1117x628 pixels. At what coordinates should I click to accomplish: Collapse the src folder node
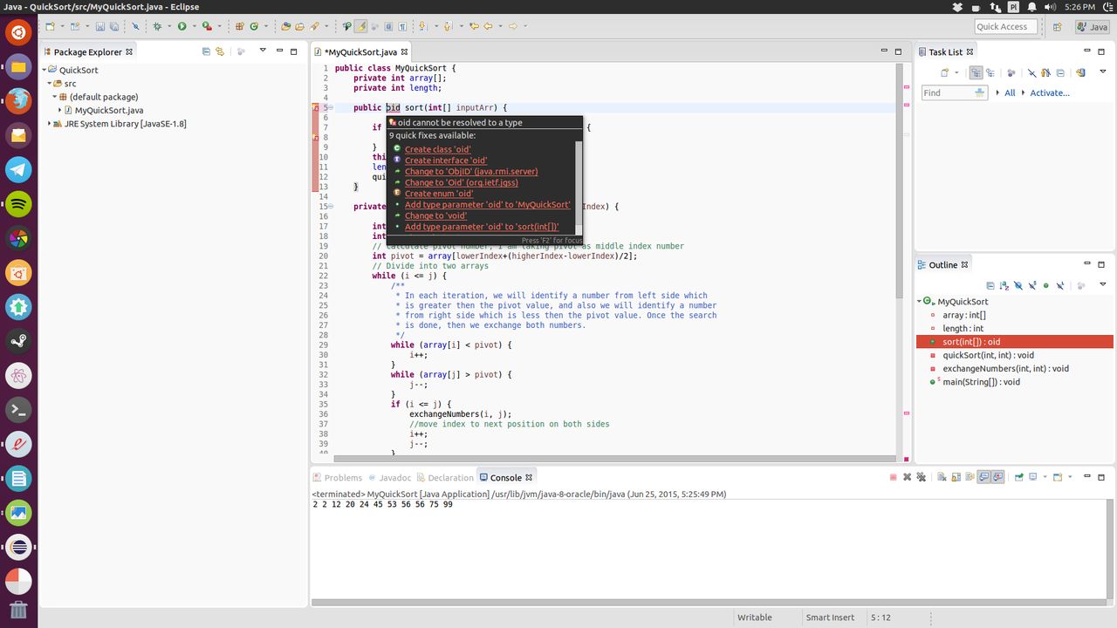50,84
